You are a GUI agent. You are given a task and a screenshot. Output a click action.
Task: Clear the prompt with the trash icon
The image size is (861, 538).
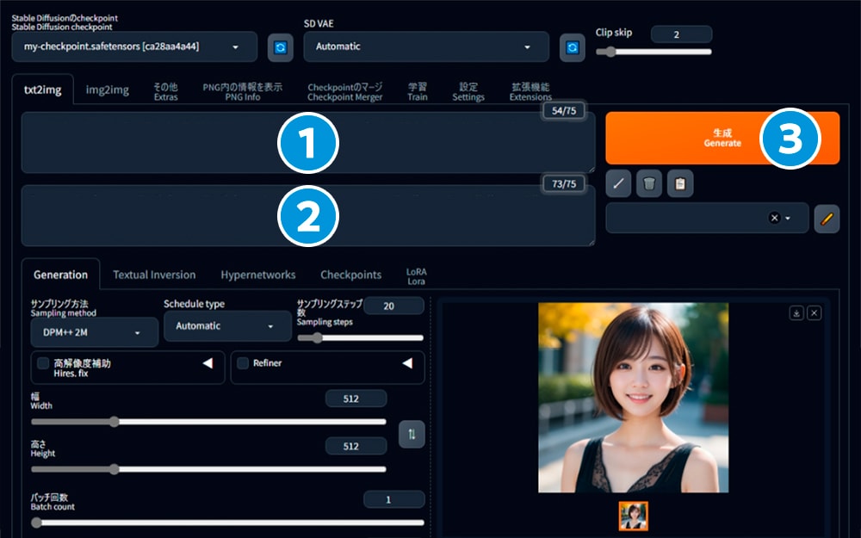(x=648, y=183)
